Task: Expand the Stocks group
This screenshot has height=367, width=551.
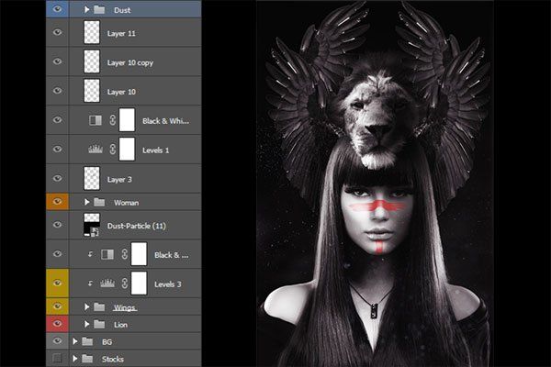Action: pyautogui.click(x=75, y=359)
